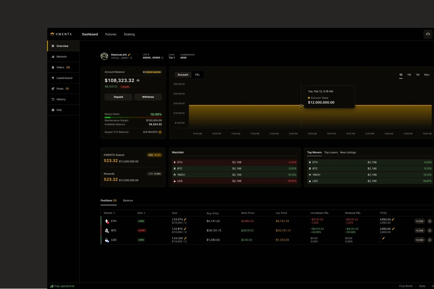Click the Withdraw button
The width and height of the screenshot is (434, 289).
coord(148,97)
